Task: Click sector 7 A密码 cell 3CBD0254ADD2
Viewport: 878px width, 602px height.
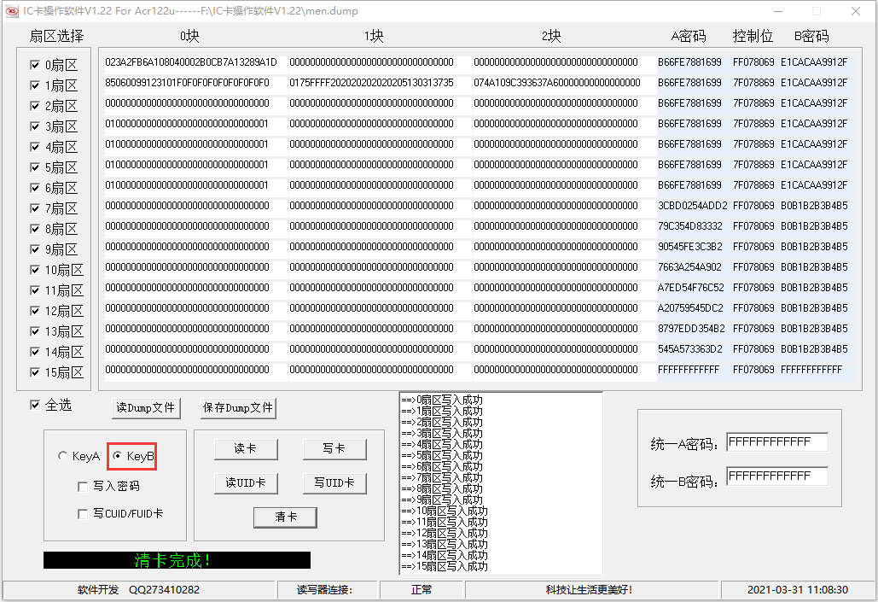Action: (693, 206)
